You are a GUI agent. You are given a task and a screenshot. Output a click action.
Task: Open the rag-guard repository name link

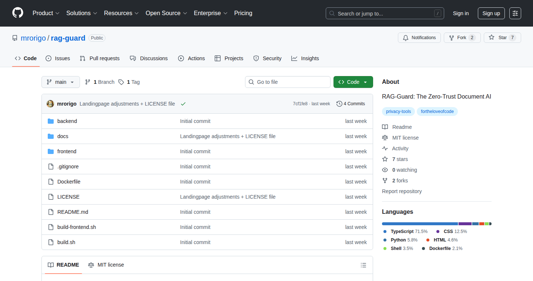(68, 38)
